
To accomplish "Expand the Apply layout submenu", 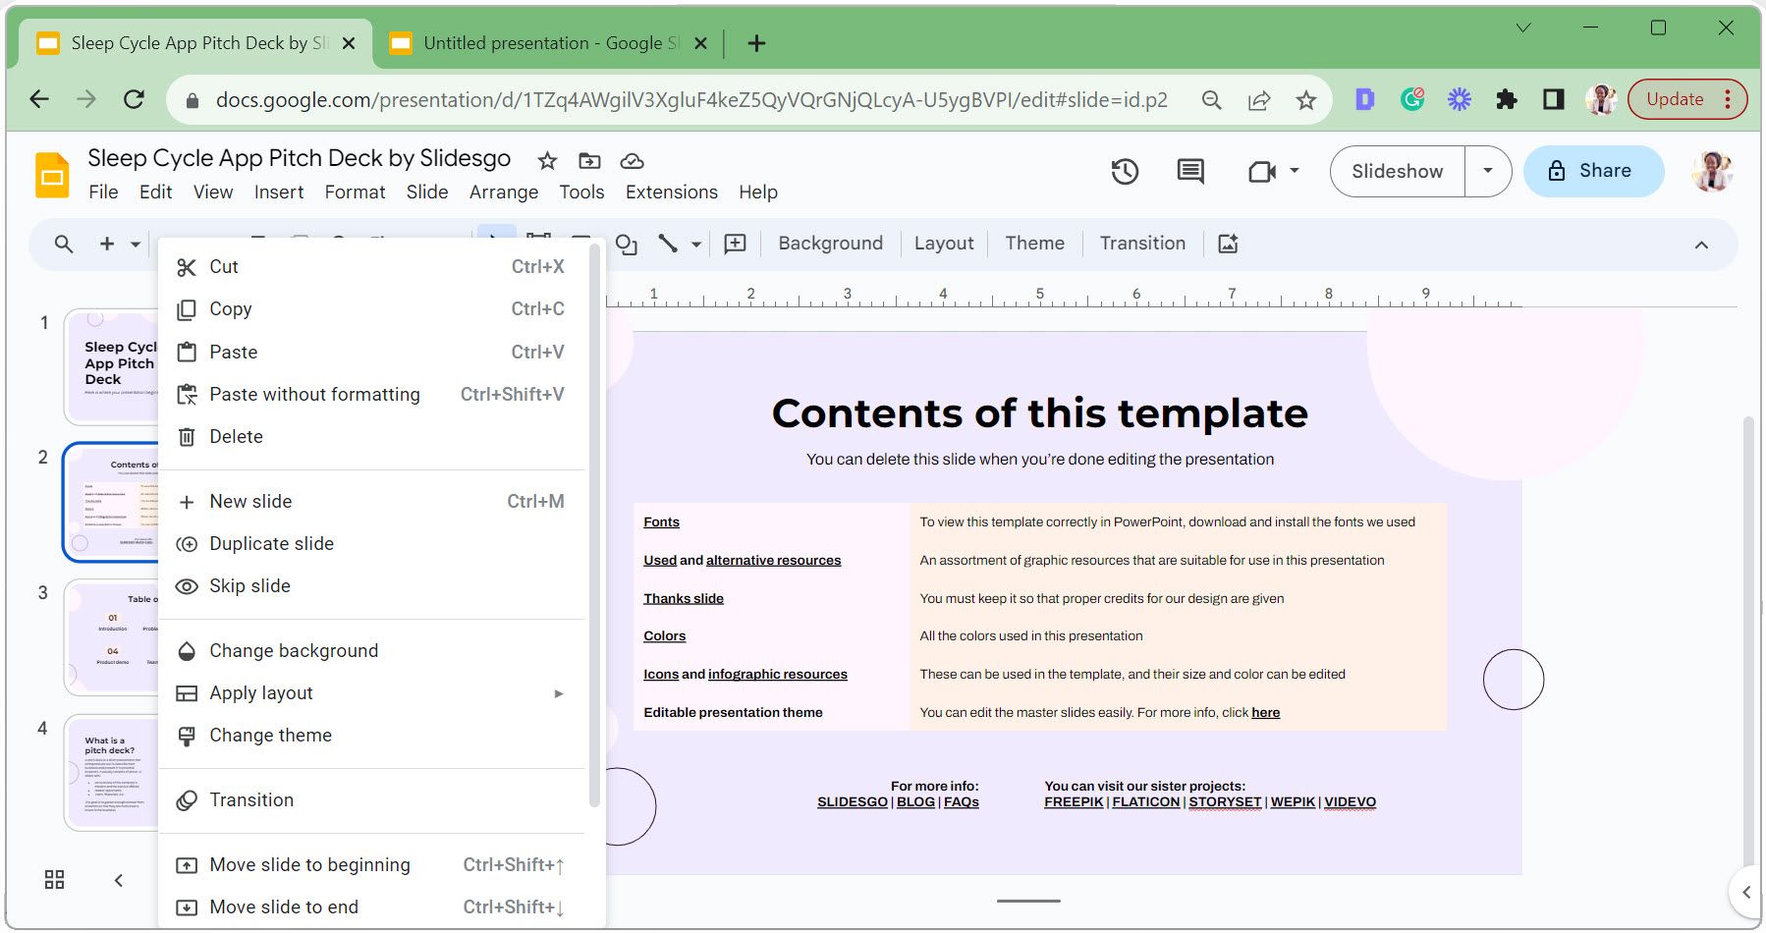I will coord(557,692).
